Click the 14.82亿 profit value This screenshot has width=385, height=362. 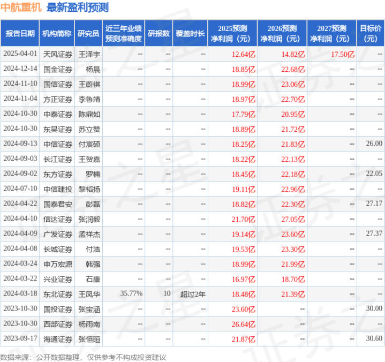(293, 54)
